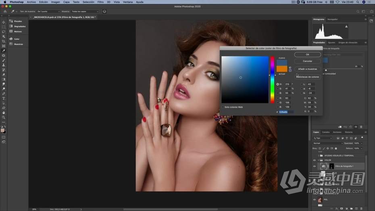Select the Zoom tool
The width and height of the screenshot is (375, 211).
(x=4, y=117)
